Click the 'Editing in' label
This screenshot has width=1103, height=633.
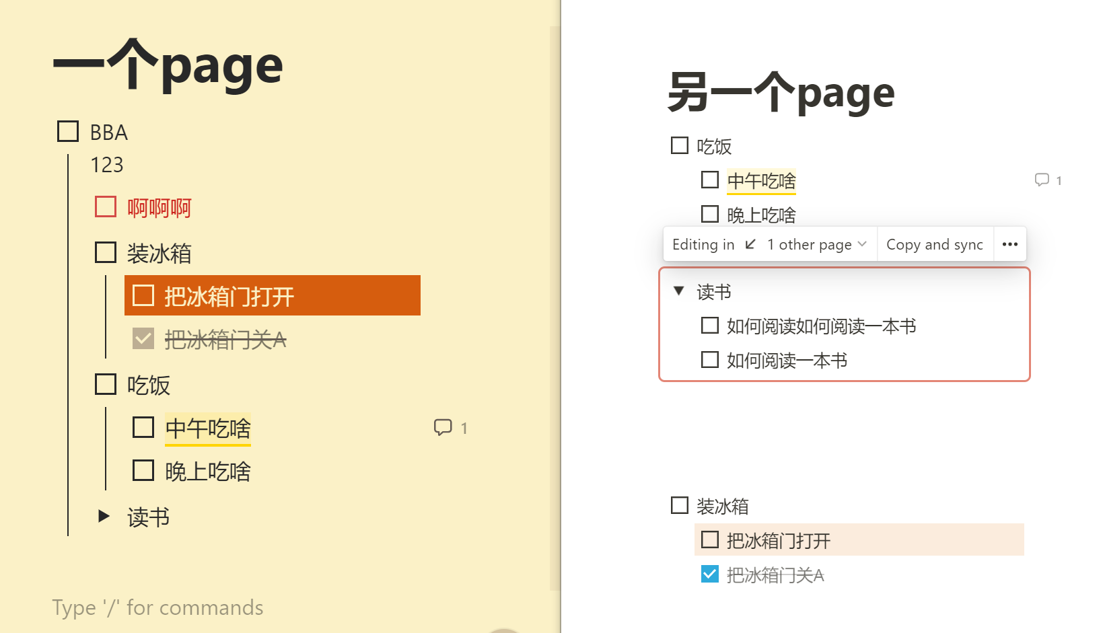coord(703,244)
